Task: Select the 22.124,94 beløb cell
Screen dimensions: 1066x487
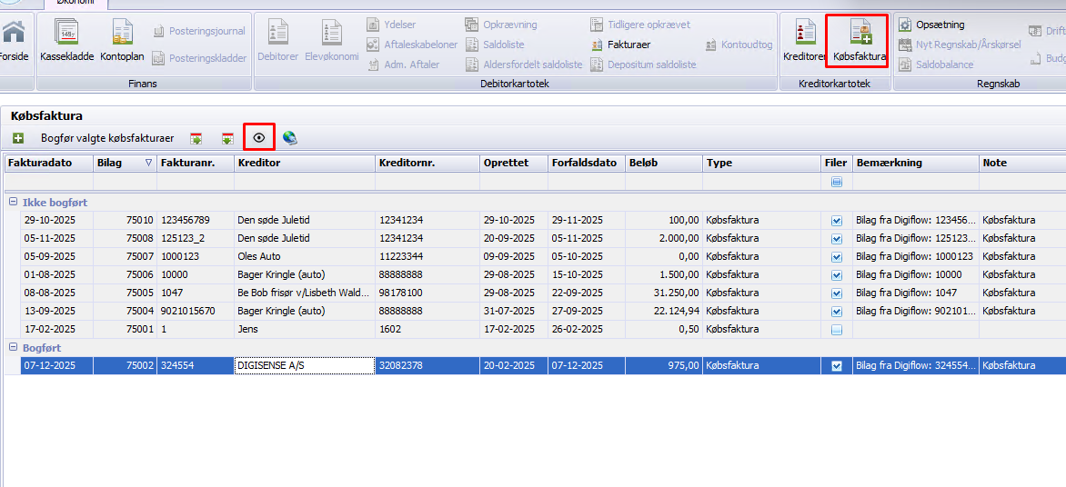Action: pyautogui.click(x=664, y=312)
